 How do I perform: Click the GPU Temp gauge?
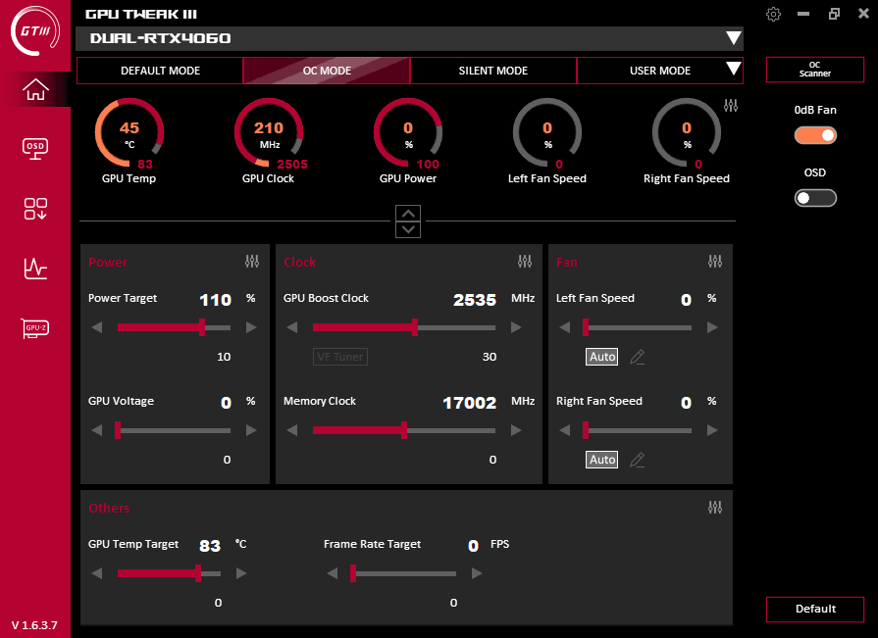129,133
